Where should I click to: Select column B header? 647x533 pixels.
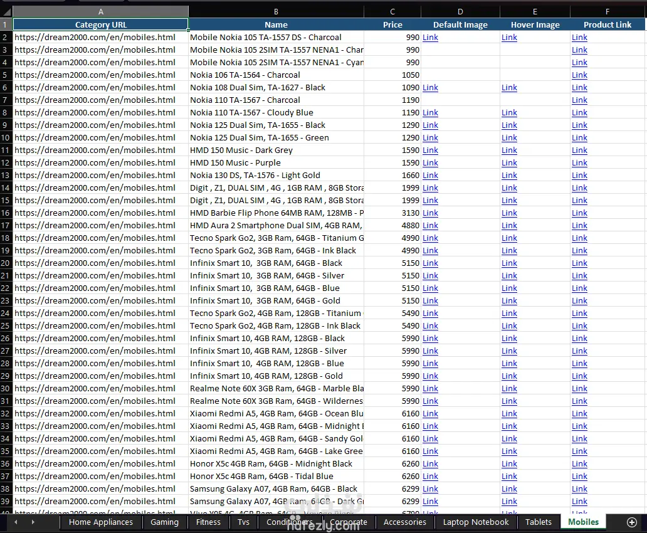click(x=276, y=11)
